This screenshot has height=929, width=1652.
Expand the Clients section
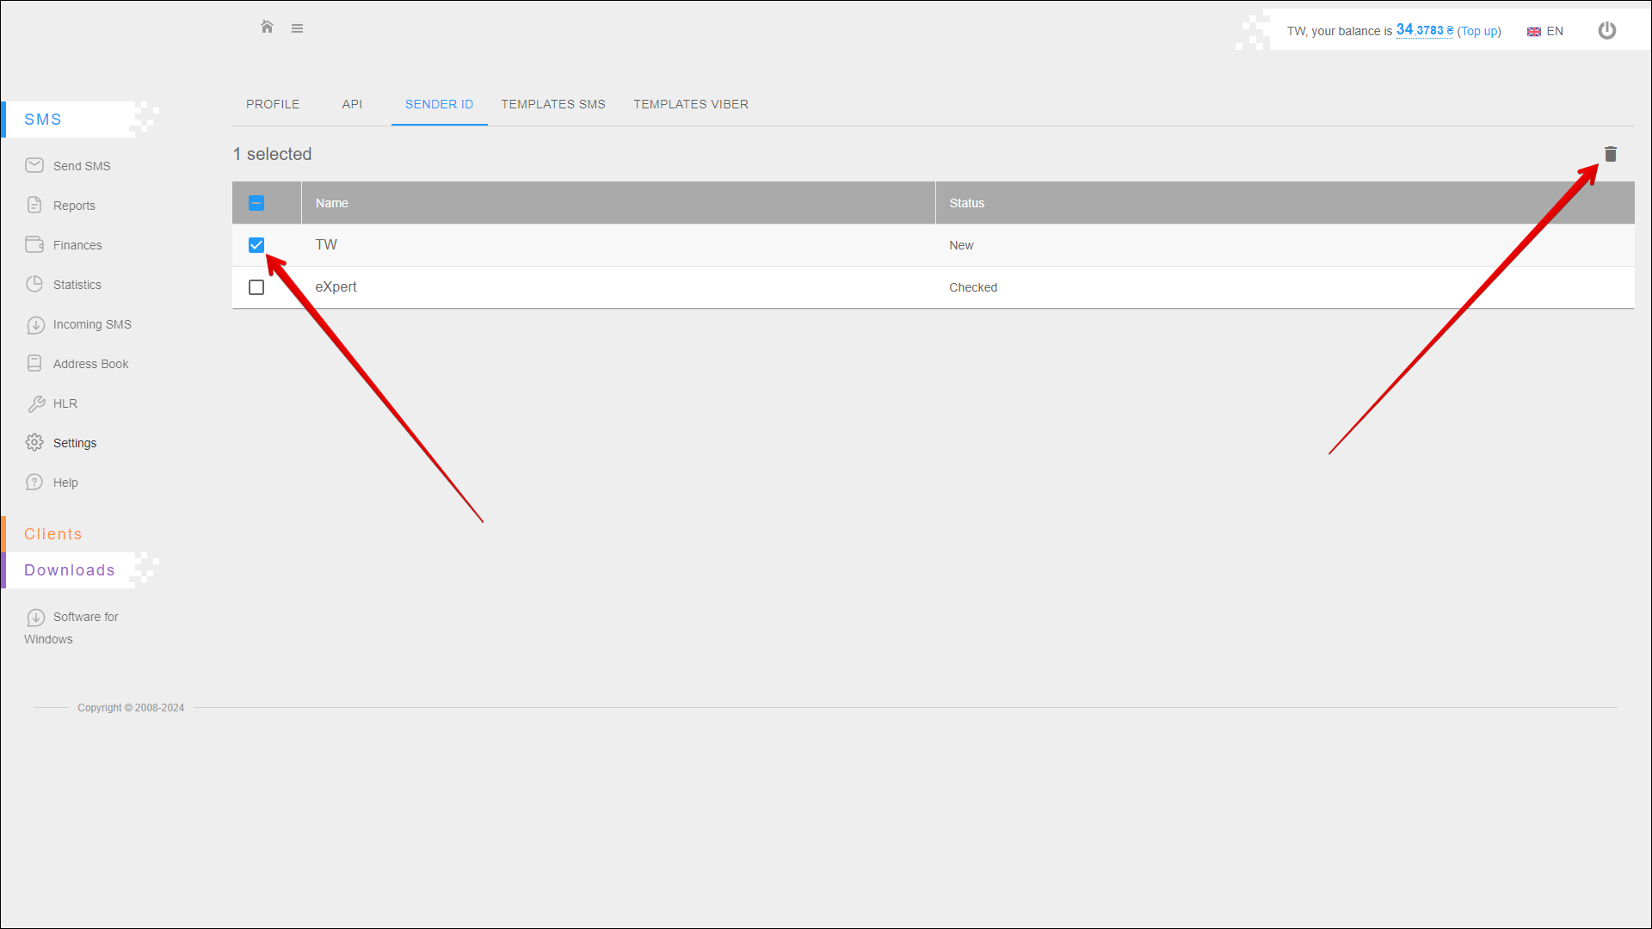53,534
